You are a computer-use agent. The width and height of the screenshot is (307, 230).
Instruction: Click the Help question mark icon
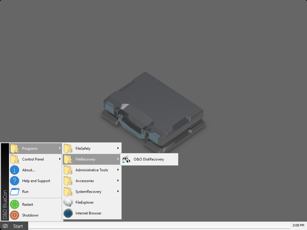coord(14,181)
